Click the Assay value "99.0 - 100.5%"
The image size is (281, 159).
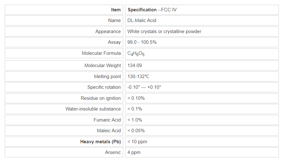pyautogui.click(x=142, y=42)
